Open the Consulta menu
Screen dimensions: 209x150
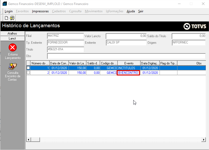click(75, 11)
